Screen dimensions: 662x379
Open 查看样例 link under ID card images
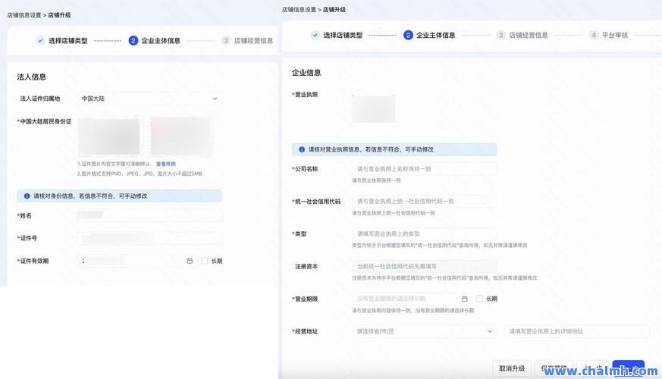pos(166,164)
